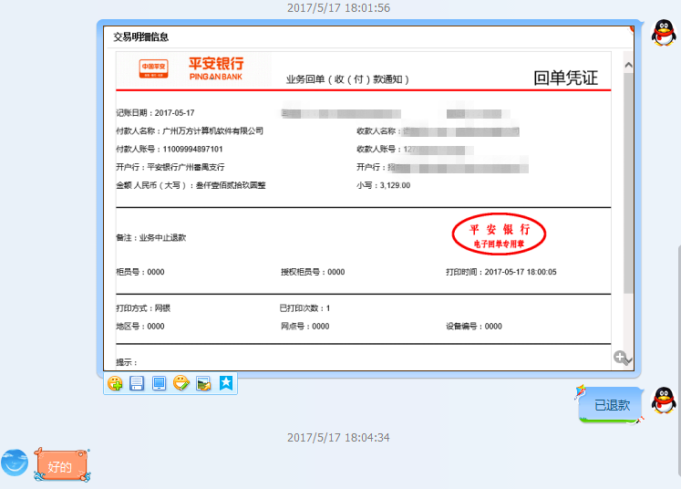Click the 地区号：0000 text
This screenshot has height=489, width=681.
pyautogui.click(x=140, y=327)
